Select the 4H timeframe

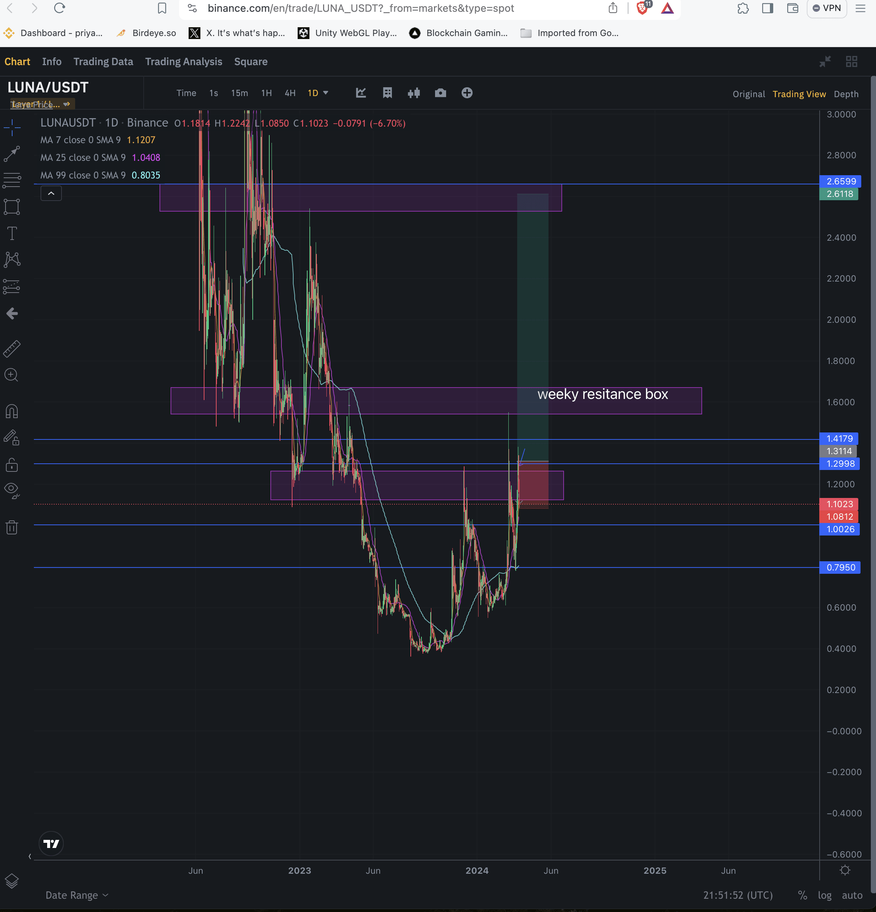[x=290, y=93]
